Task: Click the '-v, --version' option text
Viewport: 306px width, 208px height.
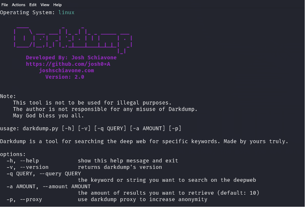Action: pyautogui.click(x=28, y=167)
